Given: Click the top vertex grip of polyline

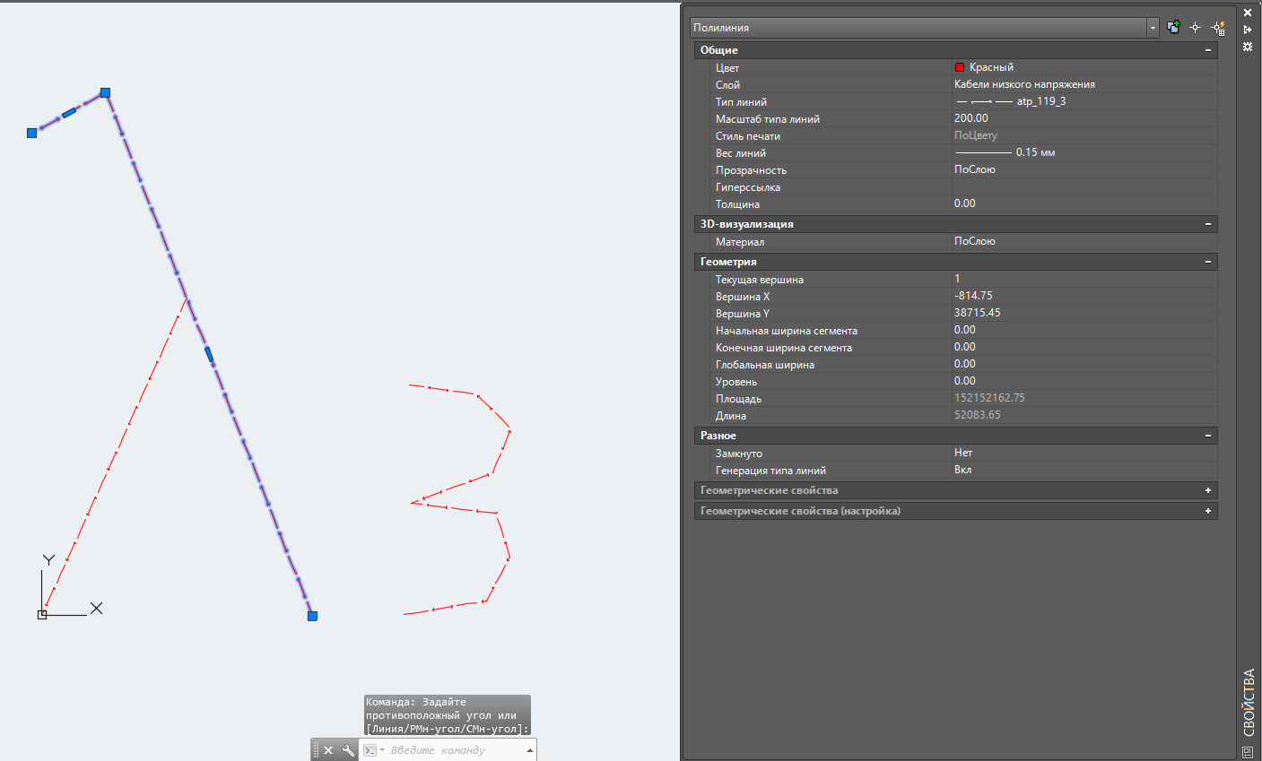Looking at the screenshot, I should (x=105, y=92).
